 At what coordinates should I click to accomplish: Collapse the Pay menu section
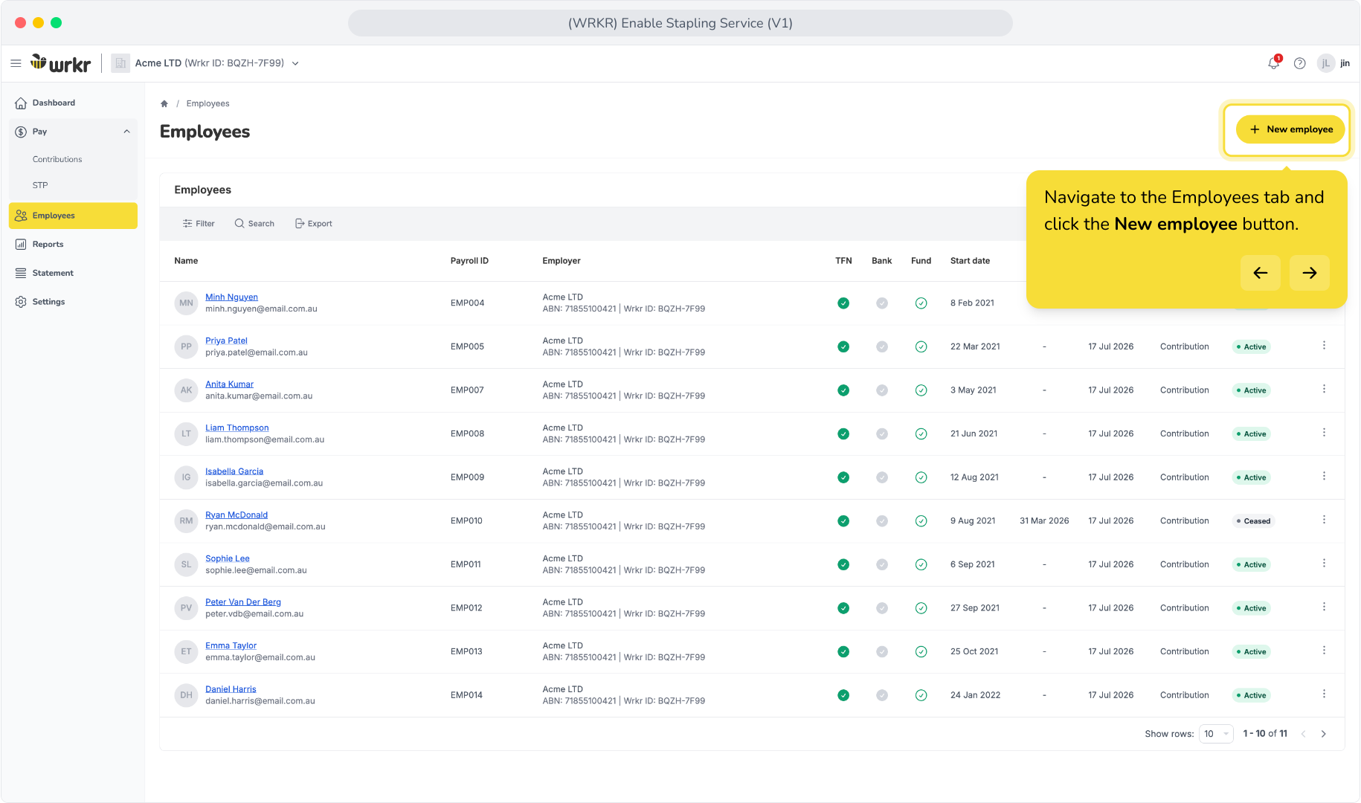[x=126, y=132]
